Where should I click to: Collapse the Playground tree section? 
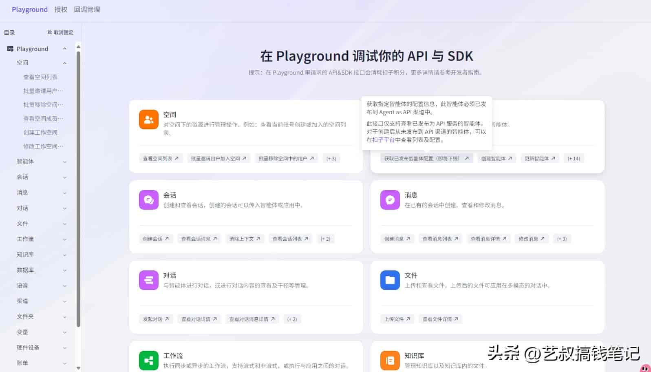coord(64,49)
